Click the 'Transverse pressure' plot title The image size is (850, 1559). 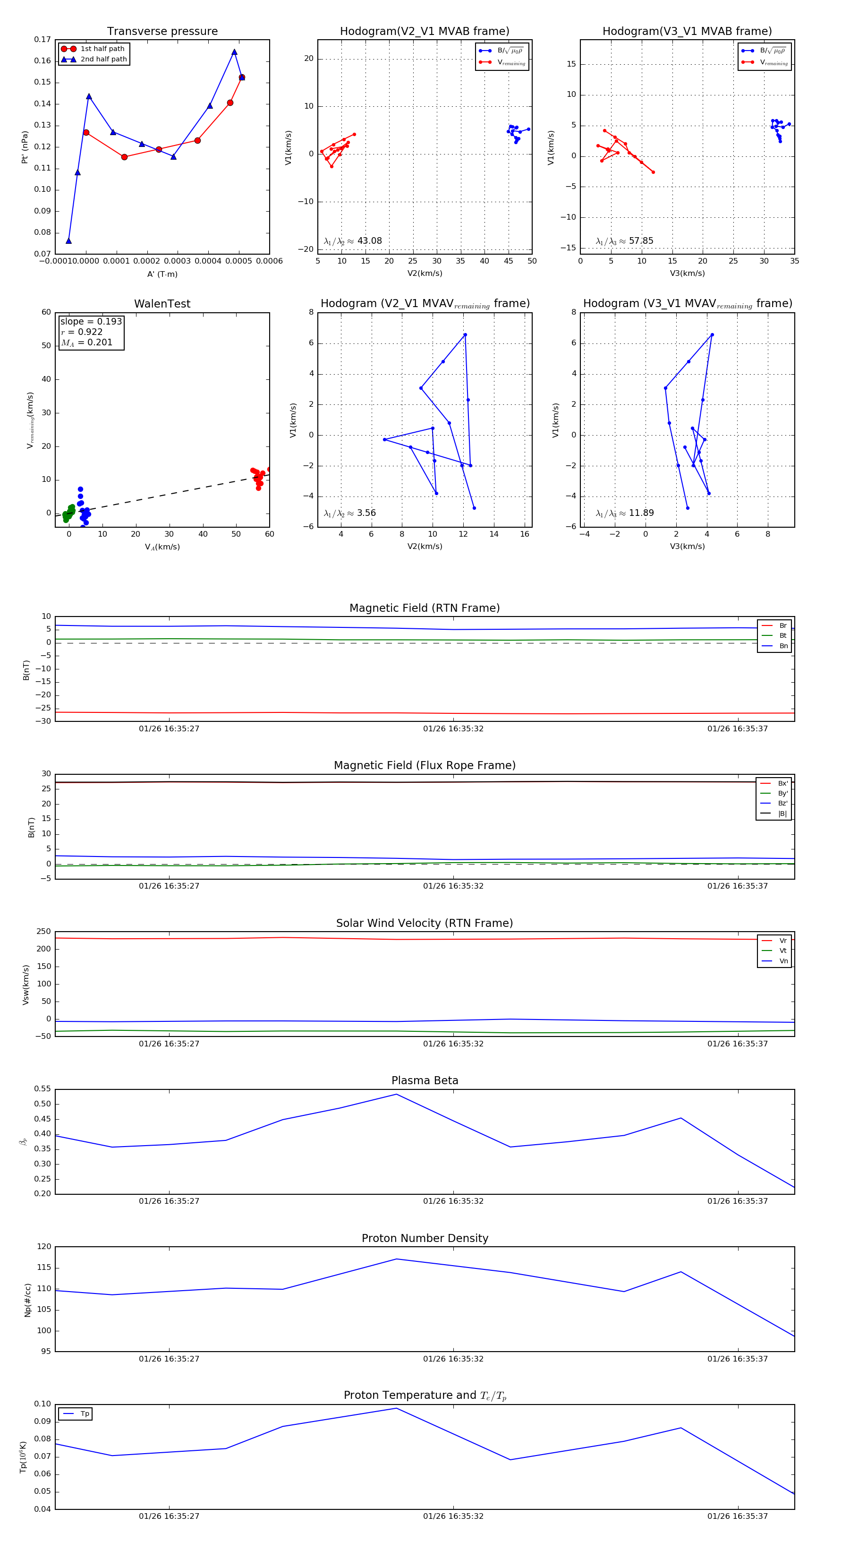click(x=162, y=32)
